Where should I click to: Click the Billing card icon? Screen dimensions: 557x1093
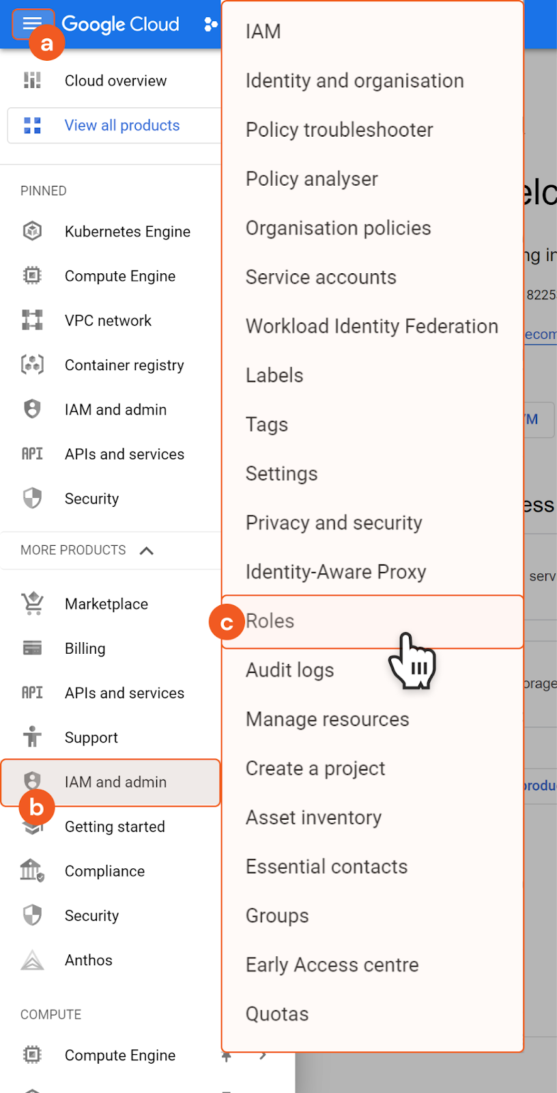coord(32,648)
